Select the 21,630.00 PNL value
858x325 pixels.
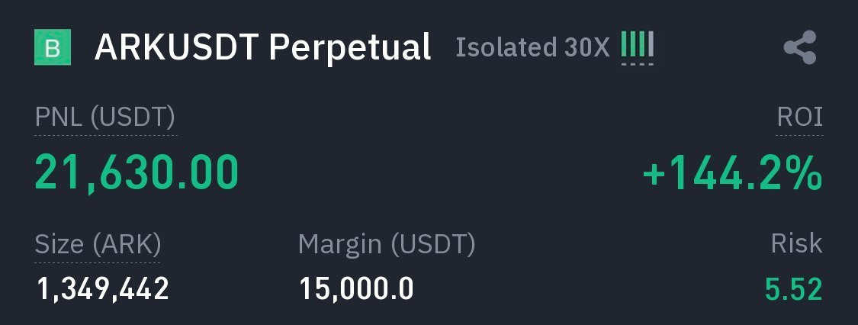coord(137,172)
